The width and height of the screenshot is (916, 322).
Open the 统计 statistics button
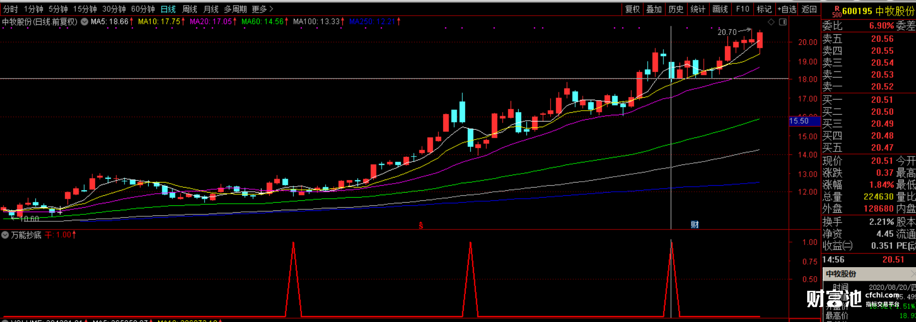pyautogui.click(x=698, y=9)
